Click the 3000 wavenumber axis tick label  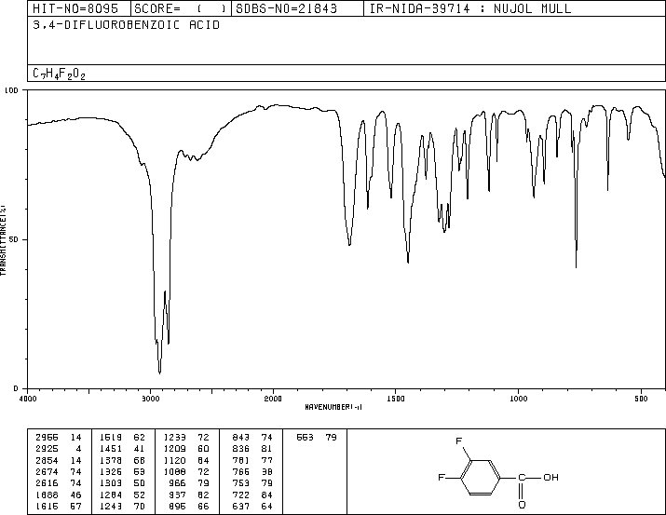(150, 399)
